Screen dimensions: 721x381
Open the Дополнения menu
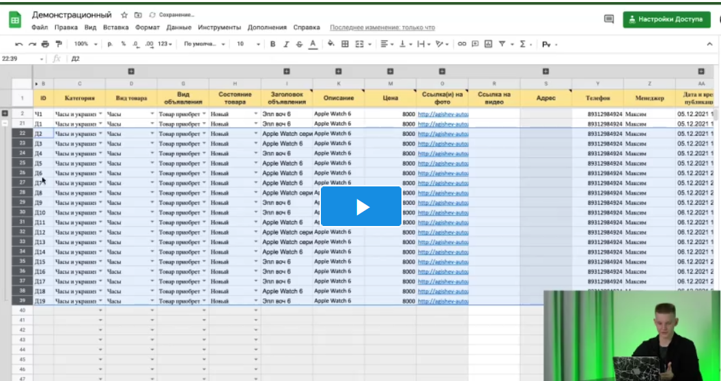[x=267, y=27]
